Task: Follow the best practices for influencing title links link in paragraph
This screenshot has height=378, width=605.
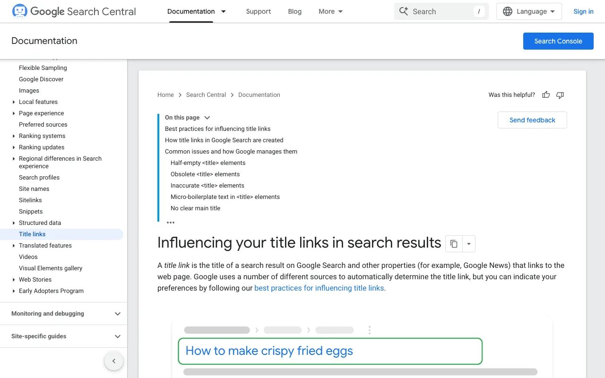Action: pos(319,288)
